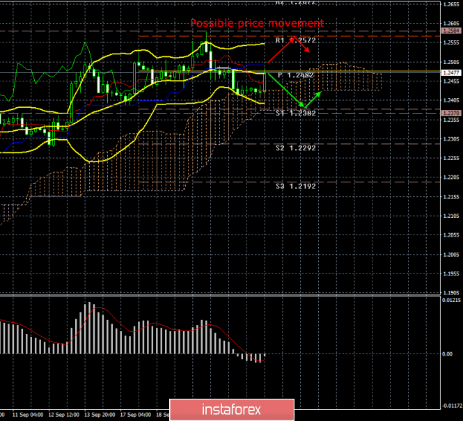This screenshot has height=421, width=463.
Task: Click the '13 Sep 20:00' time label
Action: click(x=100, y=413)
